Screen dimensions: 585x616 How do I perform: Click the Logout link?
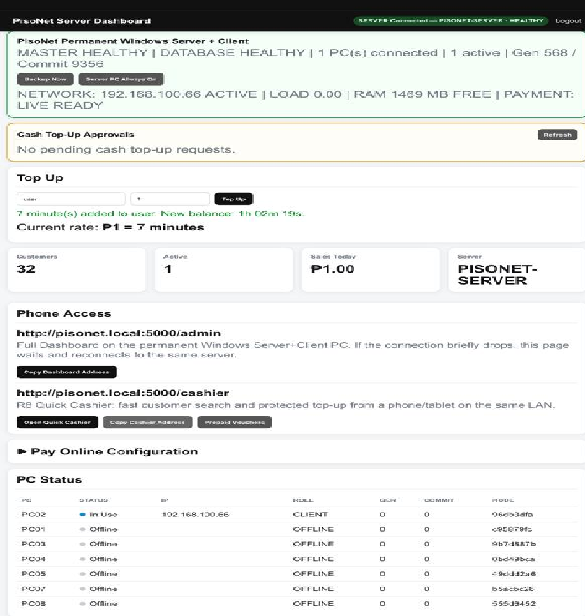click(x=568, y=20)
